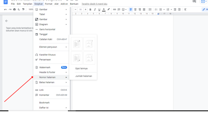Click the back arrow in outline panel
The image size is (208, 119).
7,21
